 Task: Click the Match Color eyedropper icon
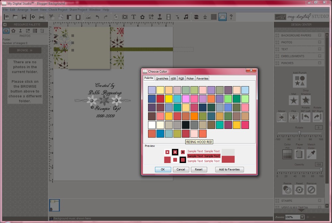point(311,154)
